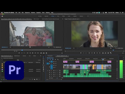Image resolution: width=125 pixels, height=94 pixels.
Task: Step forward one frame in Program monitor
Action: 97,53
